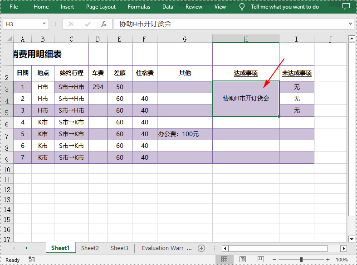Viewport: 357px width, 265px height.
Task: Open the View ribbon tab
Action: (220, 7)
